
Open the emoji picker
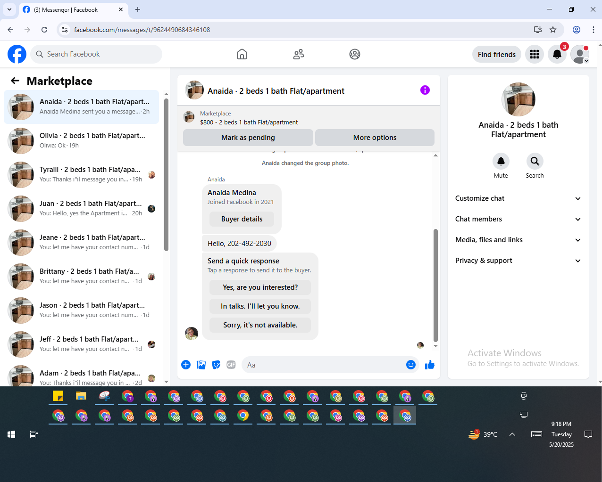411,365
